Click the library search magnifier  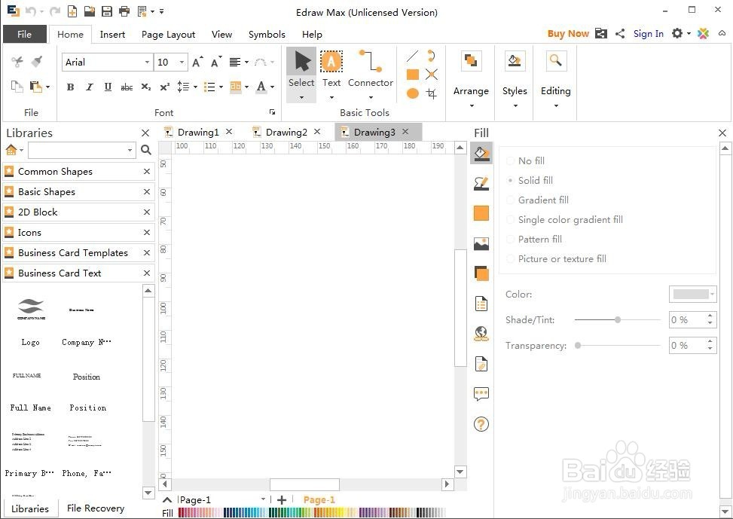point(146,150)
